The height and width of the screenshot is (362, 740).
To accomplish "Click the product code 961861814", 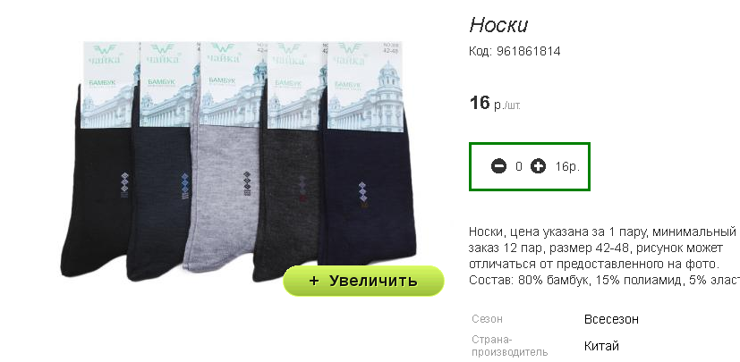I will (x=528, y=51).
